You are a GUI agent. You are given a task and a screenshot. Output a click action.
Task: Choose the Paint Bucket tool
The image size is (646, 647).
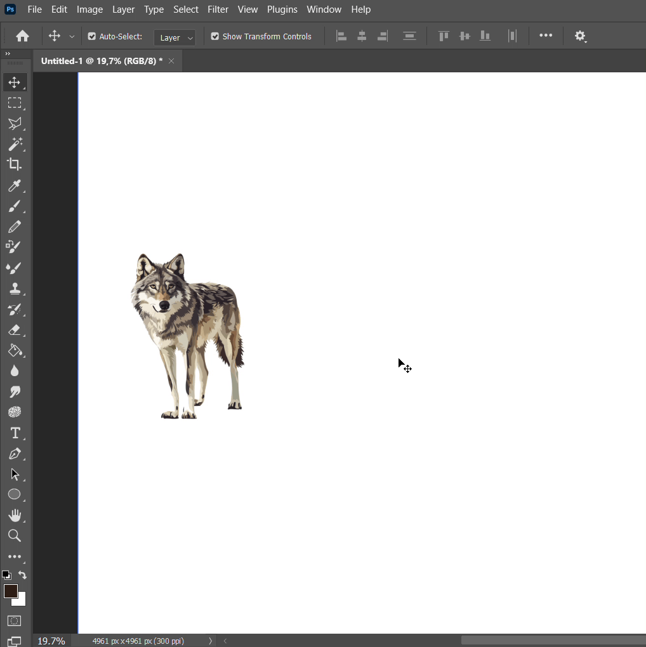click(15, 350)
